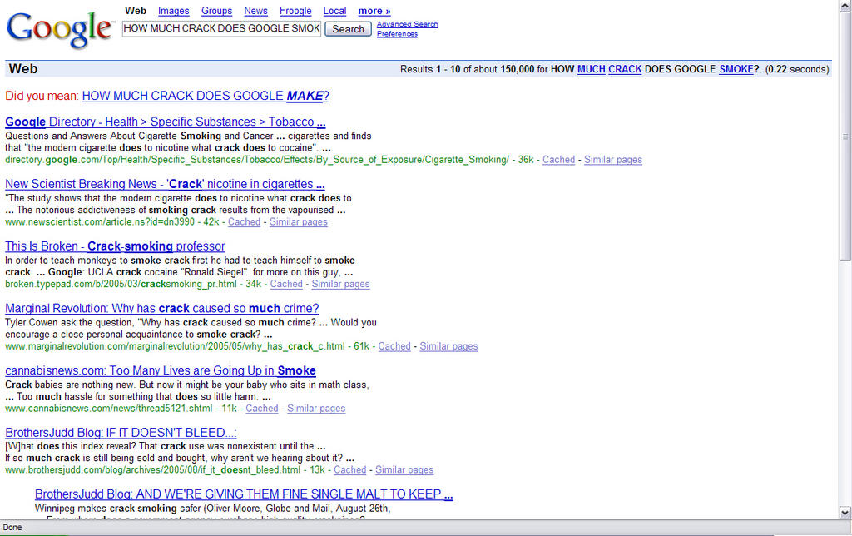Open the Froogle tab
This screenshot has height=536, width=852.
pos(295,11)
